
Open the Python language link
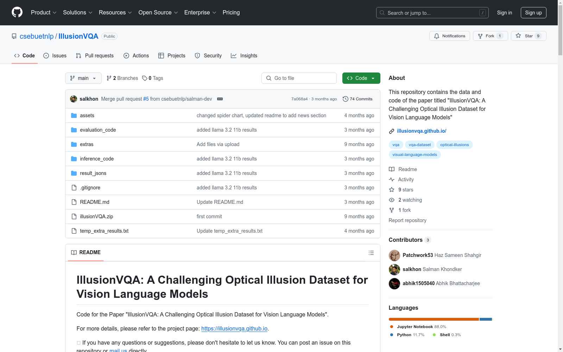click(x=407, y=335)
